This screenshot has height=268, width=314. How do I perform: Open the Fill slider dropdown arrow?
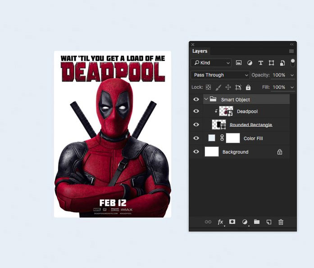click(292, 87)
